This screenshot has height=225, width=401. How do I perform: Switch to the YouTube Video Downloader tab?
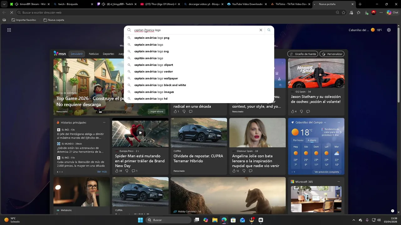(x=246, y=4)
